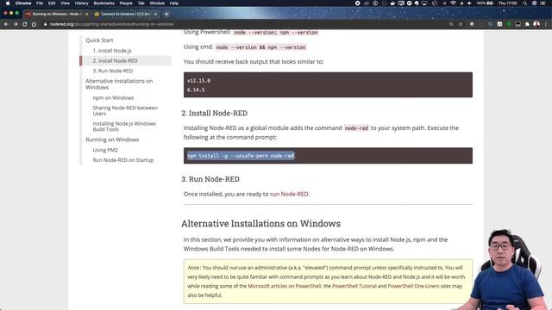Viewport: 552px width, 310px height.
Task: Open Alternative Installations on Windows sidebar link
Action: click(119, 84)
